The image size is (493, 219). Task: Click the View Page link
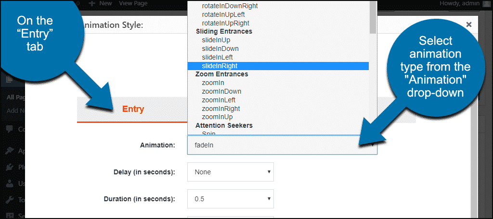point(133,3)
